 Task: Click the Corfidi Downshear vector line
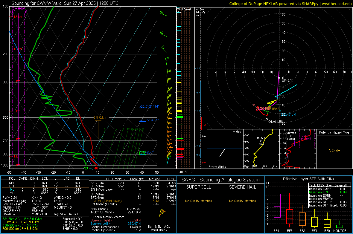coord(116,227)
